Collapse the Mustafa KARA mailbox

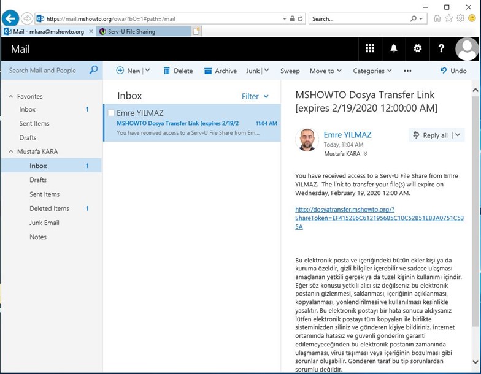click(x=11, y=151)
